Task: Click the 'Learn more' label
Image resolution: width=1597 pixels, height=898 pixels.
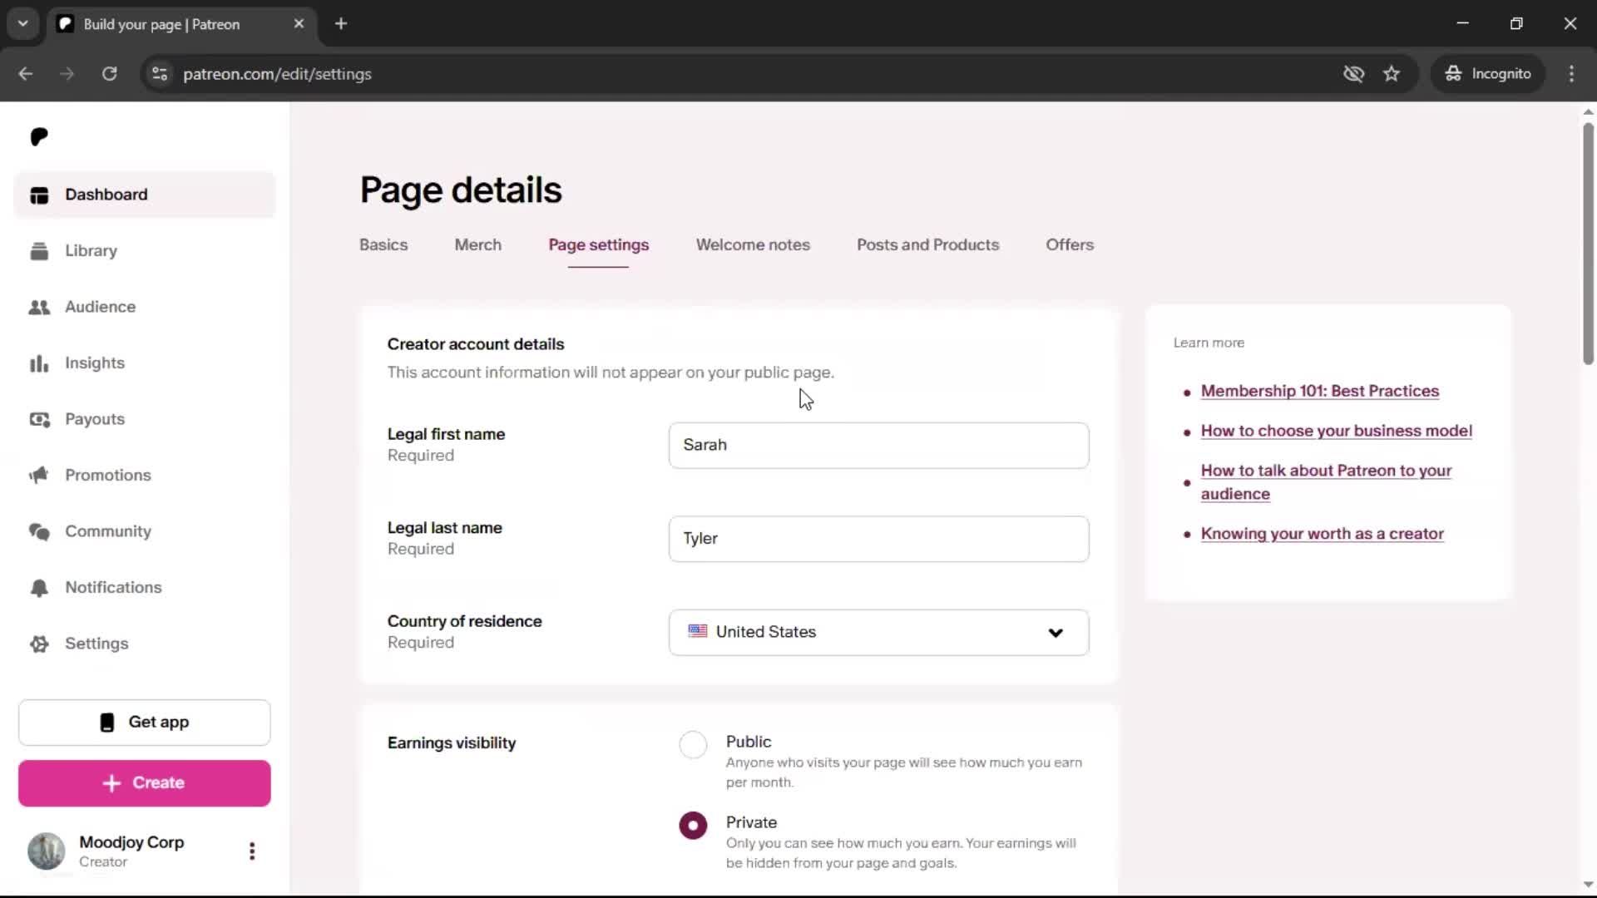Action: [x=1209, y=343]
